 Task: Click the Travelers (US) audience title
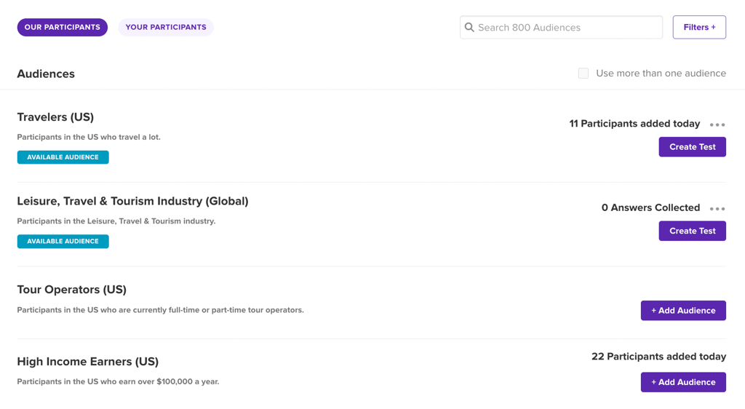(55, 117)
